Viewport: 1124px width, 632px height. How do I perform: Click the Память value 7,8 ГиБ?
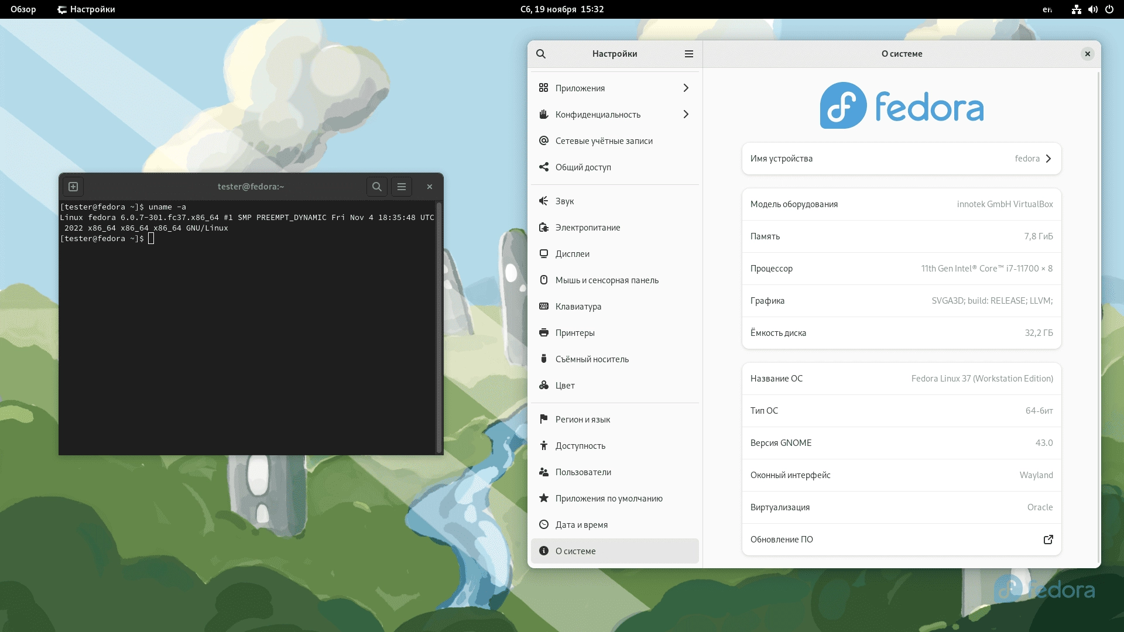1039,236
